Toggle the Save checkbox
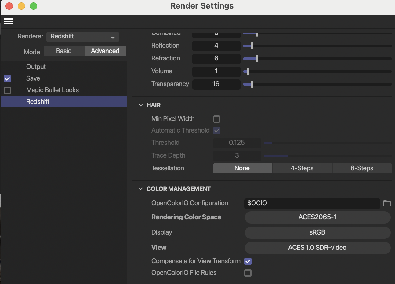 point(7,79)
